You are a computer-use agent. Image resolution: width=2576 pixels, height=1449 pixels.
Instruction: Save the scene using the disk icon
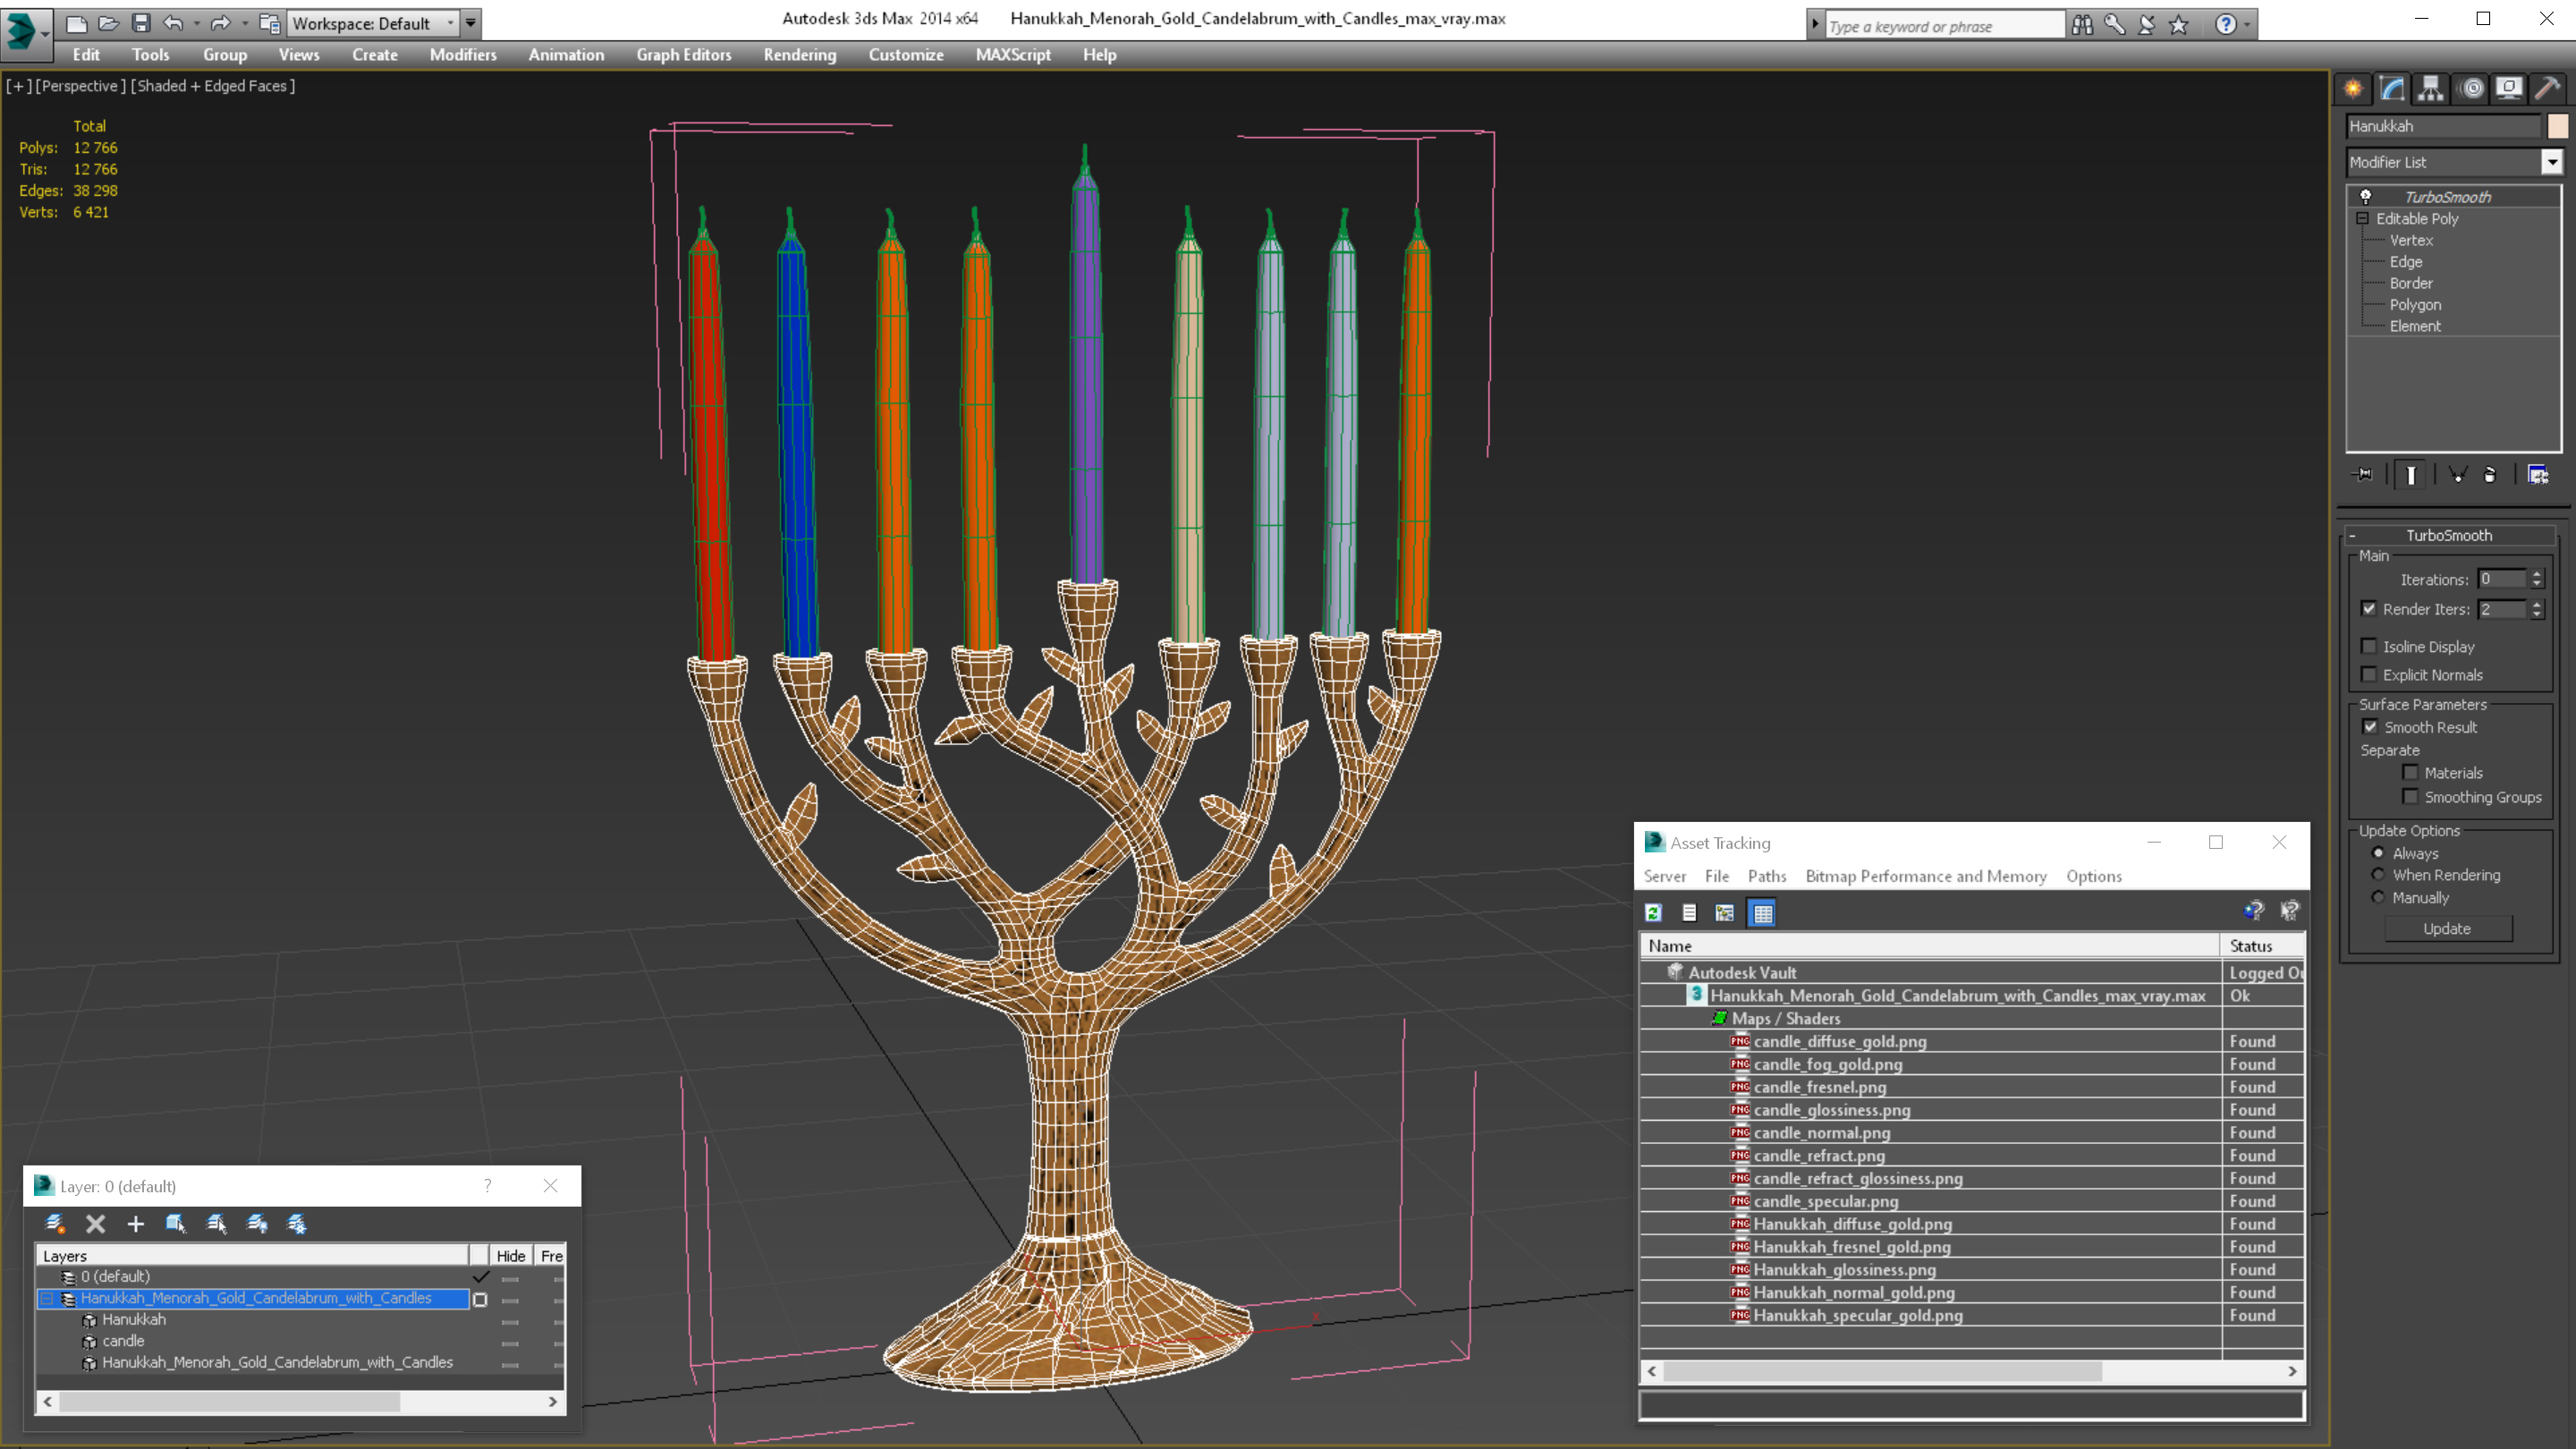(x=141, y=23)
